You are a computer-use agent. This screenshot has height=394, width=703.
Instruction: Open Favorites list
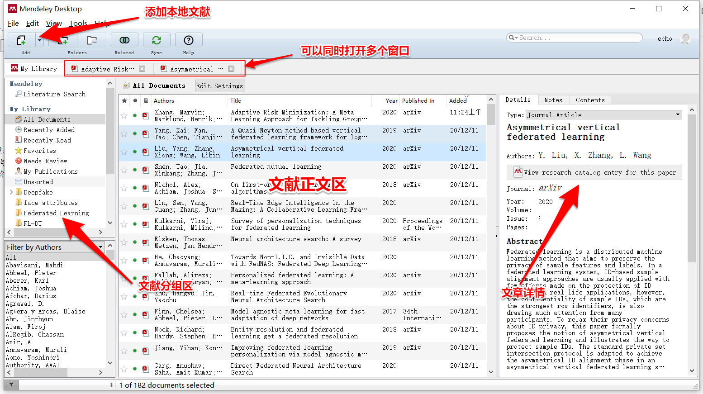(40, 151)
